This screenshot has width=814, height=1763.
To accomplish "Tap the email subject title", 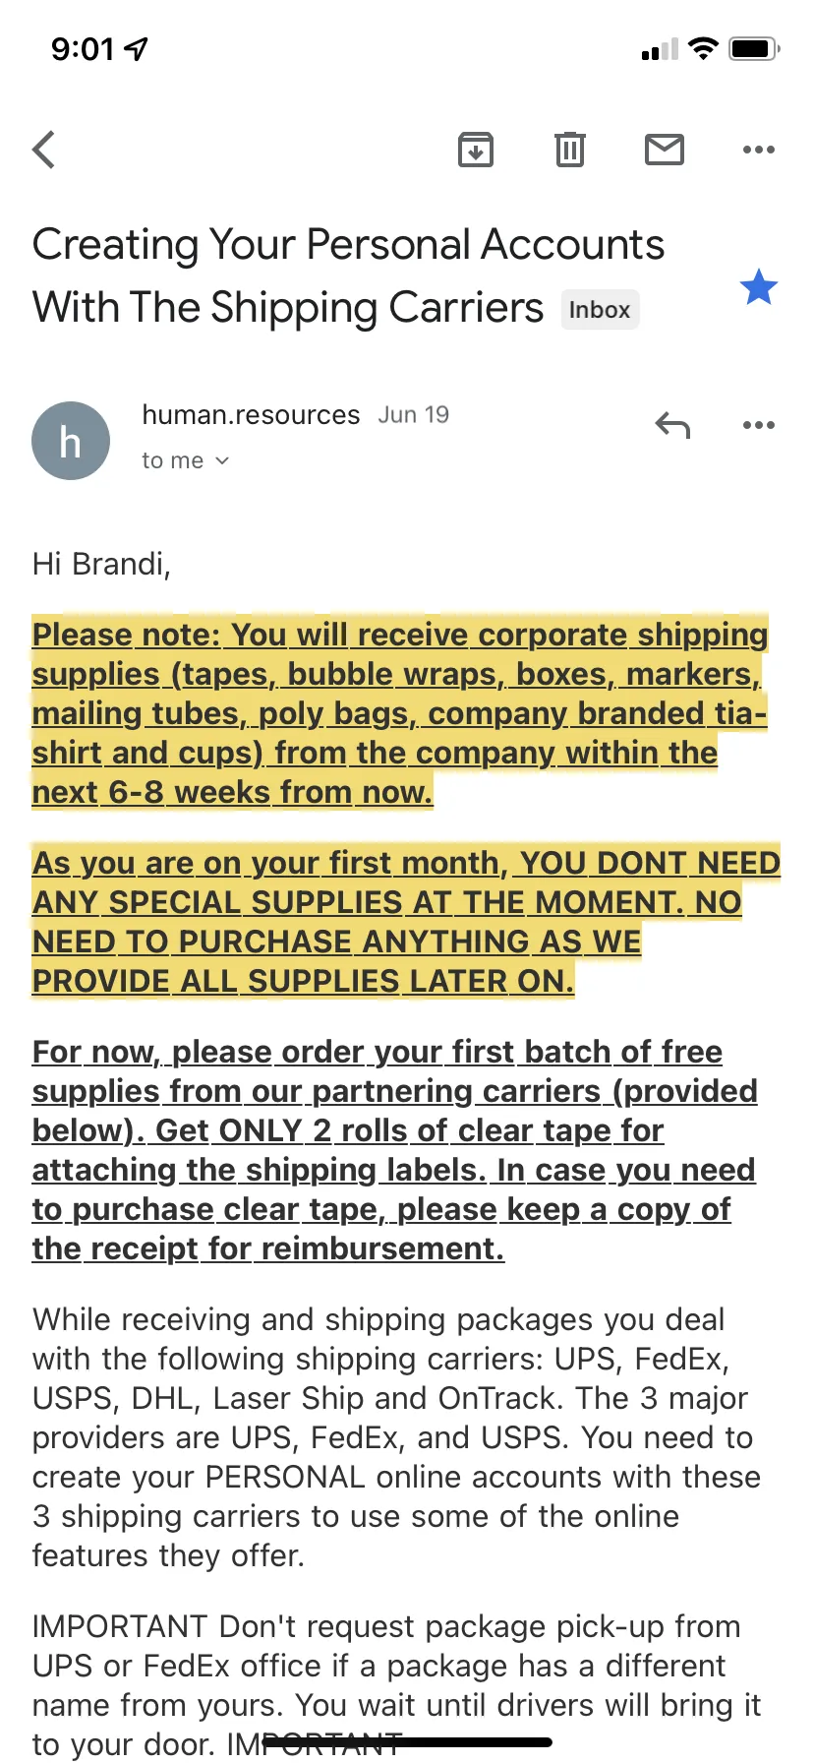I will click(349, 275).
